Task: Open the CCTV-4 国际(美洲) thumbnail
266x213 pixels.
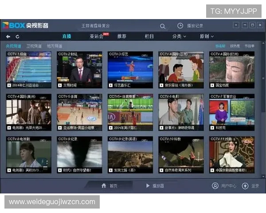Action: coord(29,112)
